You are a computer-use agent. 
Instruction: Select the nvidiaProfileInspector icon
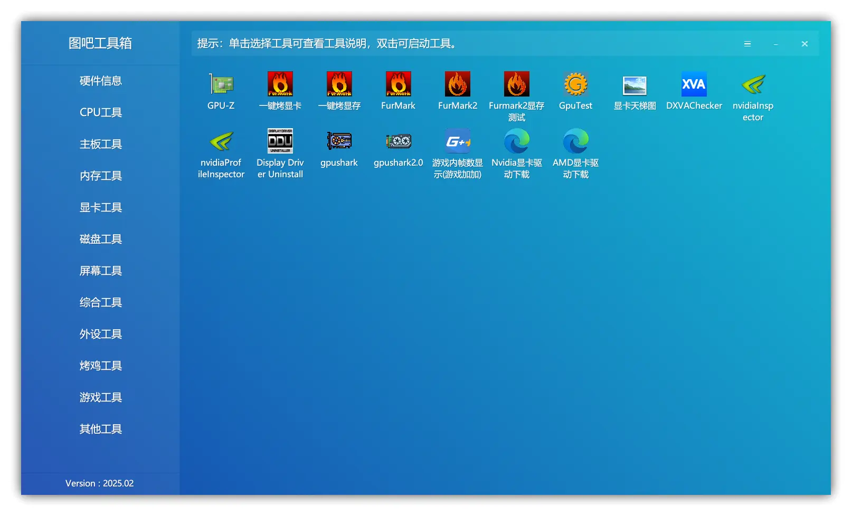tap(221, 141)
